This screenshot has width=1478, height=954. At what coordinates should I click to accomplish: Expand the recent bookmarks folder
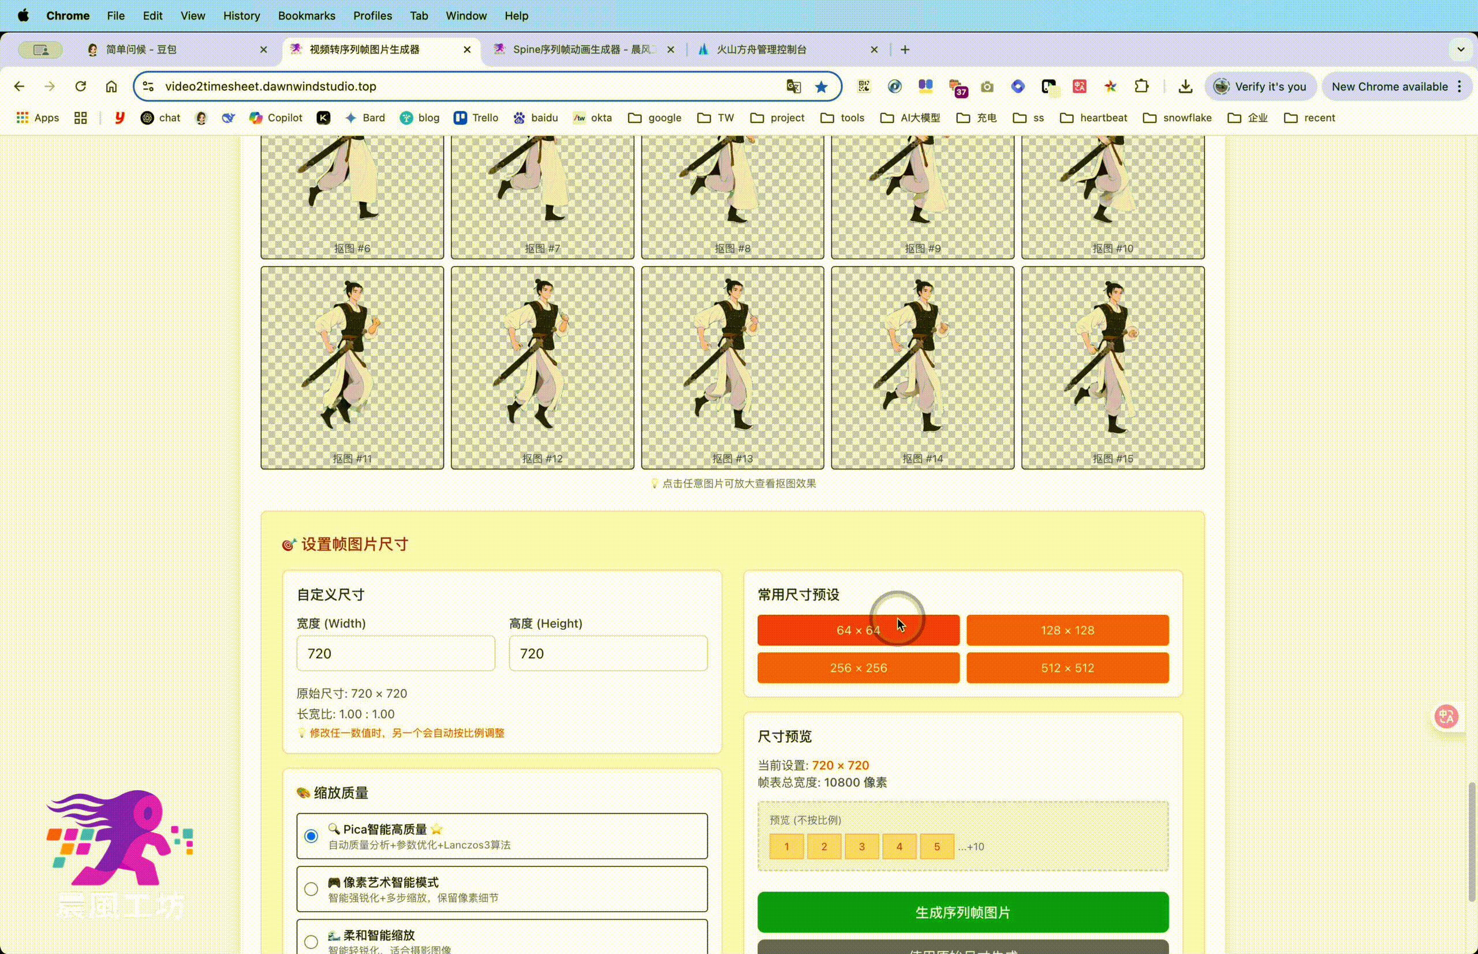click(1309, 118)
